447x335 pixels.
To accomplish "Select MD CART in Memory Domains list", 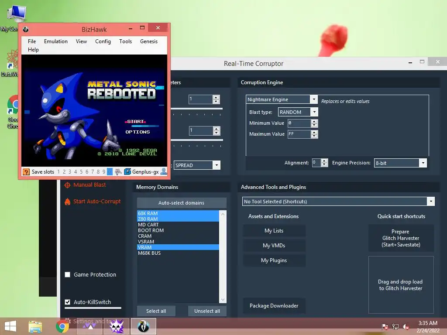I will pyautogui.click(x=178, y=225).
